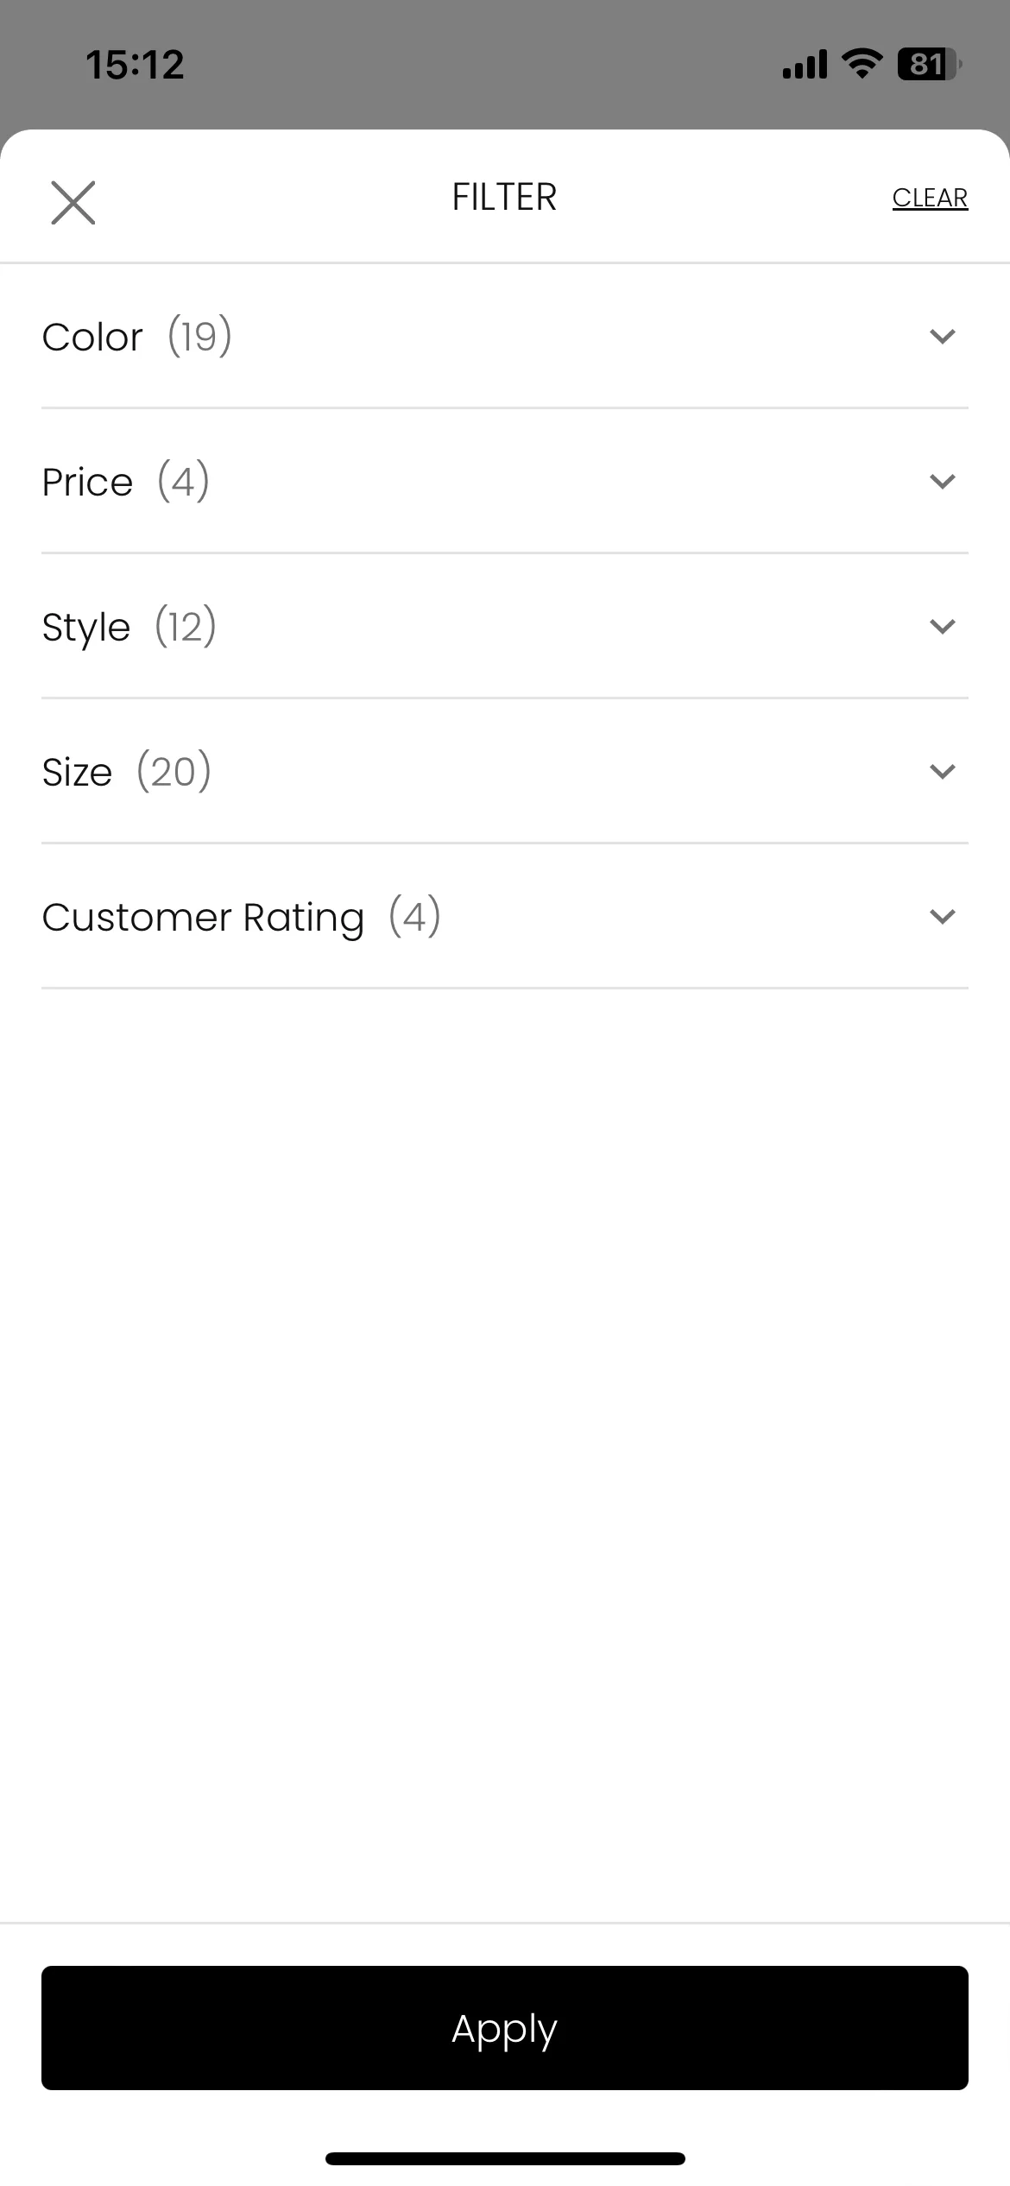1010x2186 pixels.
Task: Tap the home indicator bar
Action: tap(505, 2158)
